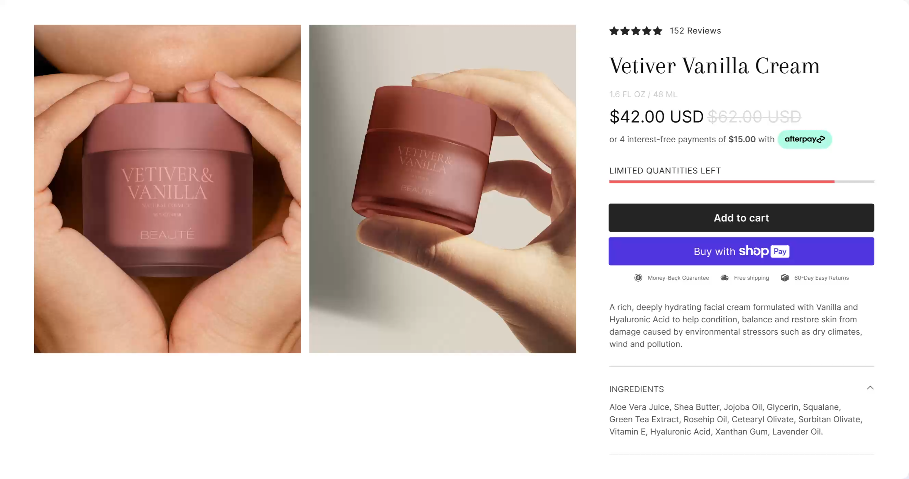Click the INGREDIENTS accordion heading
This screenshot has height=479, width=909.
coord(636,389)
